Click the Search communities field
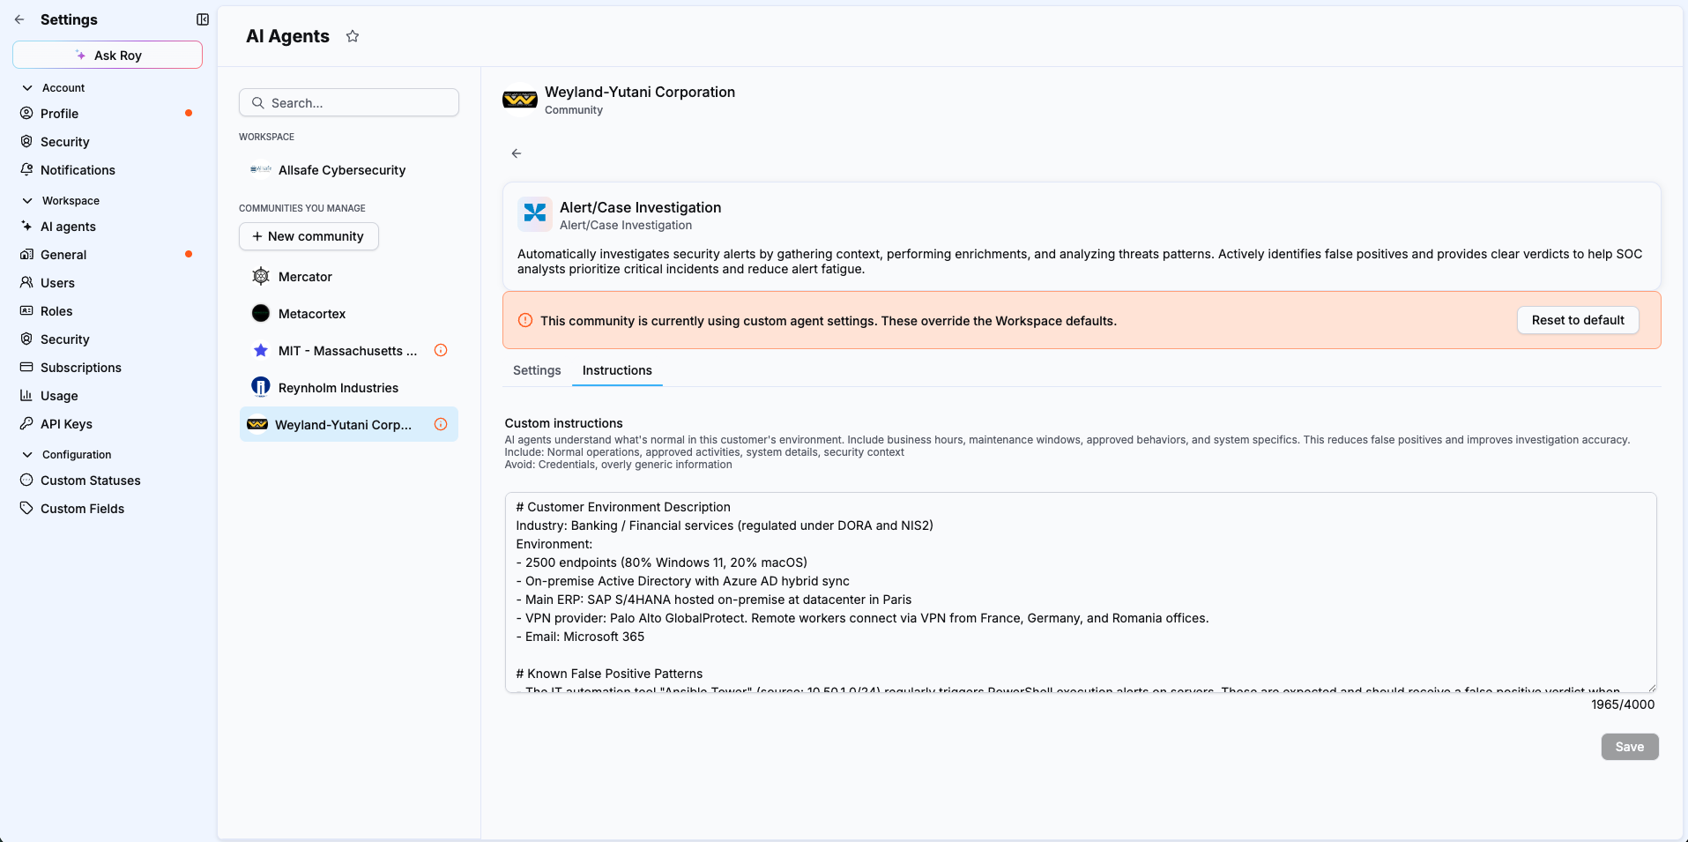 coord(349,102)
